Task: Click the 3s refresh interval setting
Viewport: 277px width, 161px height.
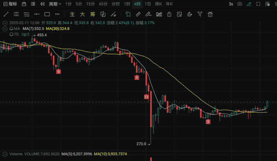Action: (231, 4)
